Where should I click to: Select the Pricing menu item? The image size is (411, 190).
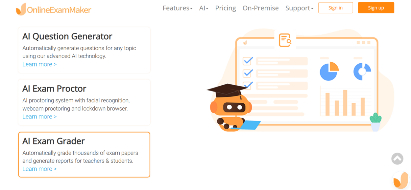point(226,8)
